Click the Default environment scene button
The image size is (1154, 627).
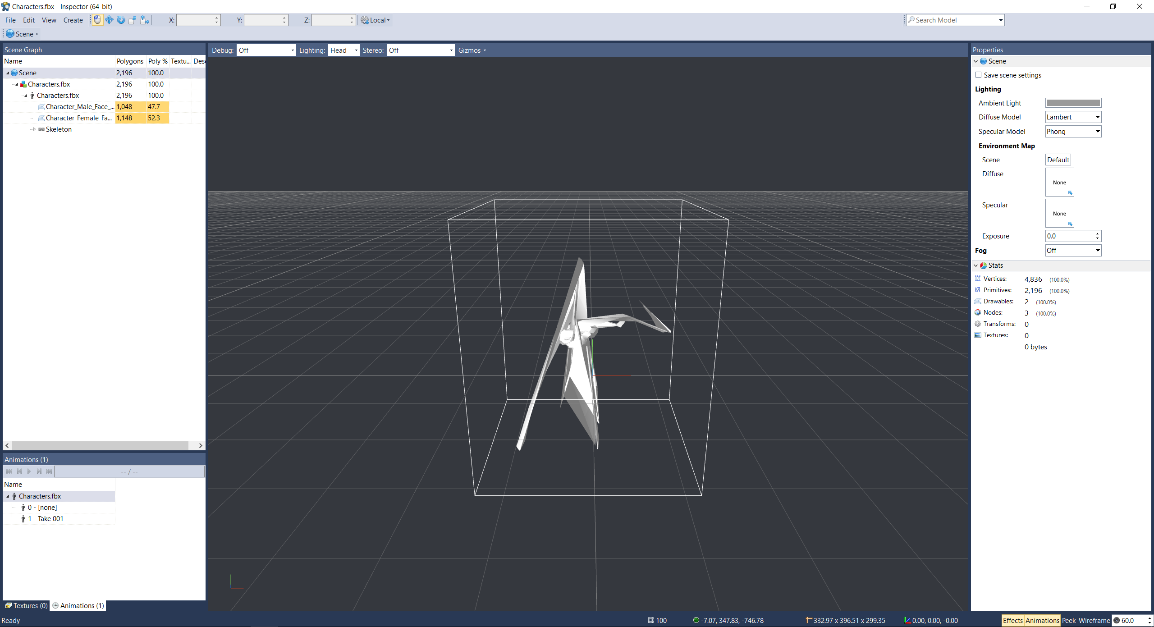(x=1058, y=160)
